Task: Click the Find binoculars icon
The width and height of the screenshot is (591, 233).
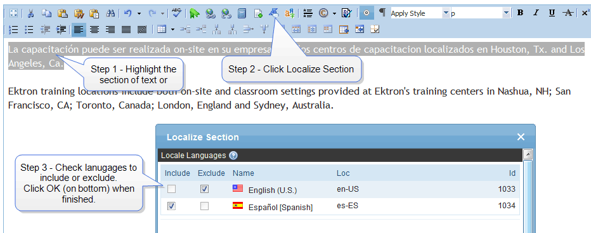Action: 110,13
